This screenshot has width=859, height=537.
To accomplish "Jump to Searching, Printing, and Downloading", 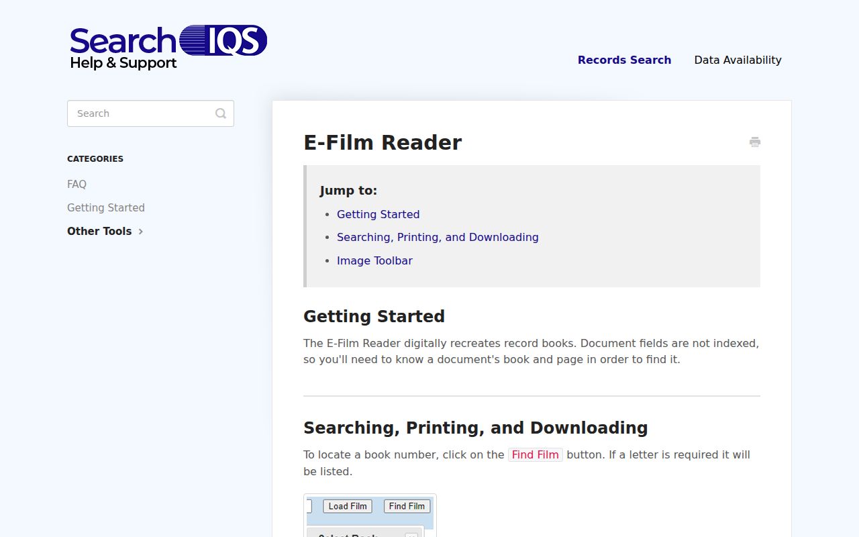I will [x=438, y=237].
